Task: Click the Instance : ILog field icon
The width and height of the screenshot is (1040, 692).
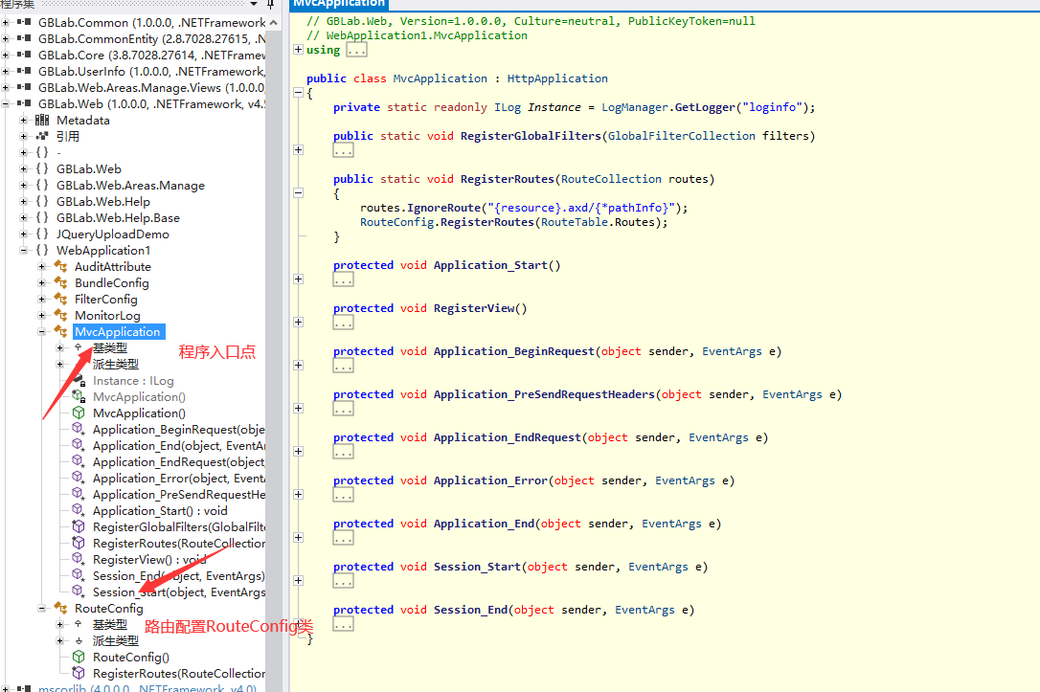Action: 79,381
